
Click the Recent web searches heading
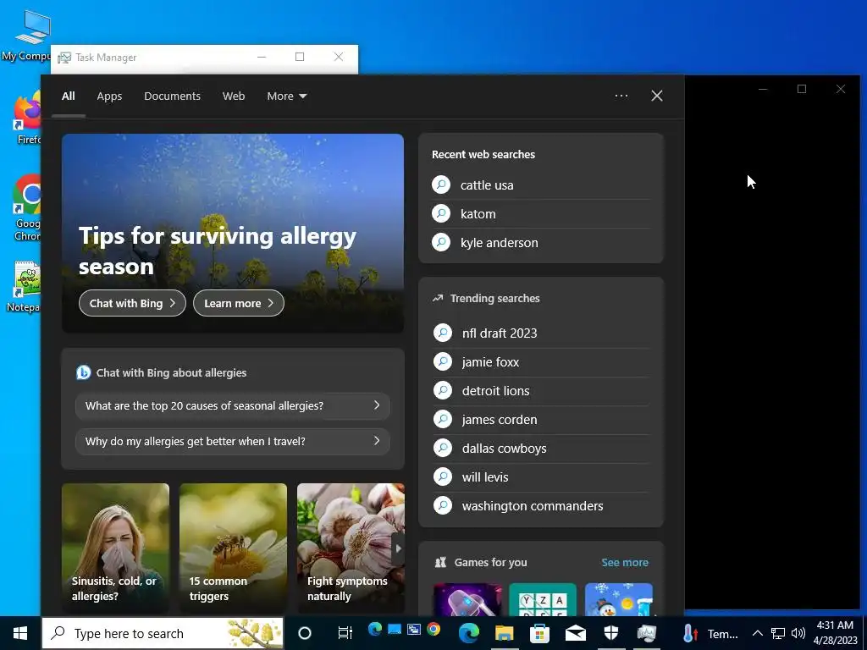(483, 154)
